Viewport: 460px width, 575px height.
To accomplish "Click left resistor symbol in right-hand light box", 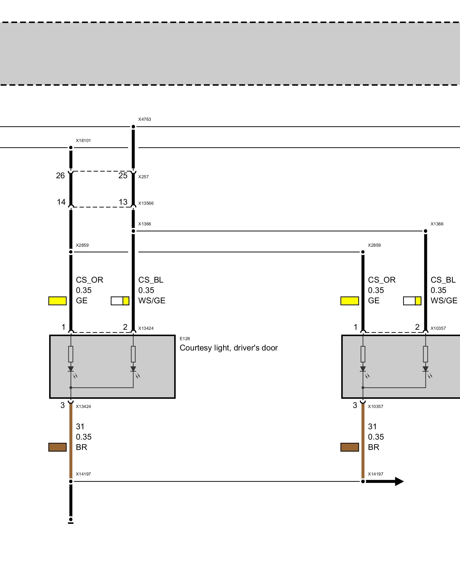I will click(x=363, y=354).
